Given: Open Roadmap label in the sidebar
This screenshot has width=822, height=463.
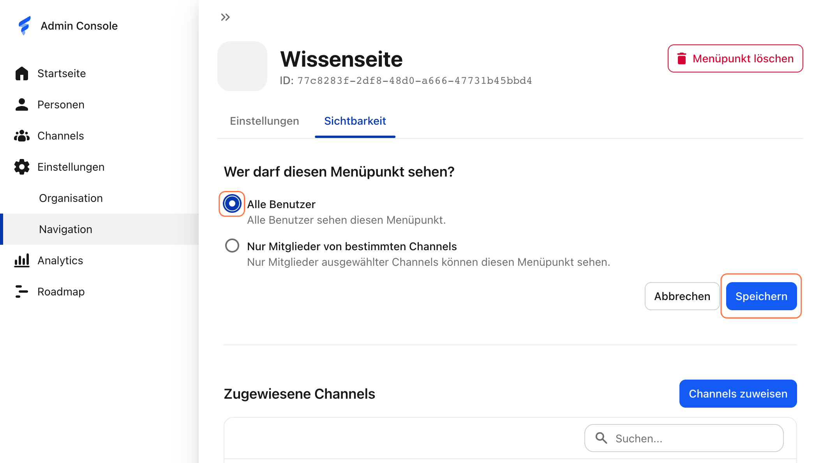Looking at the screenshot, I should pyautogui.click(x=61, y=292).
